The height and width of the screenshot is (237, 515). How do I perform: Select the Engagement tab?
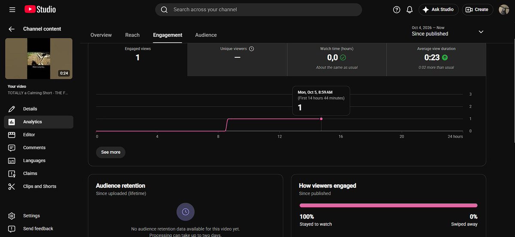[x=167, y=35]
